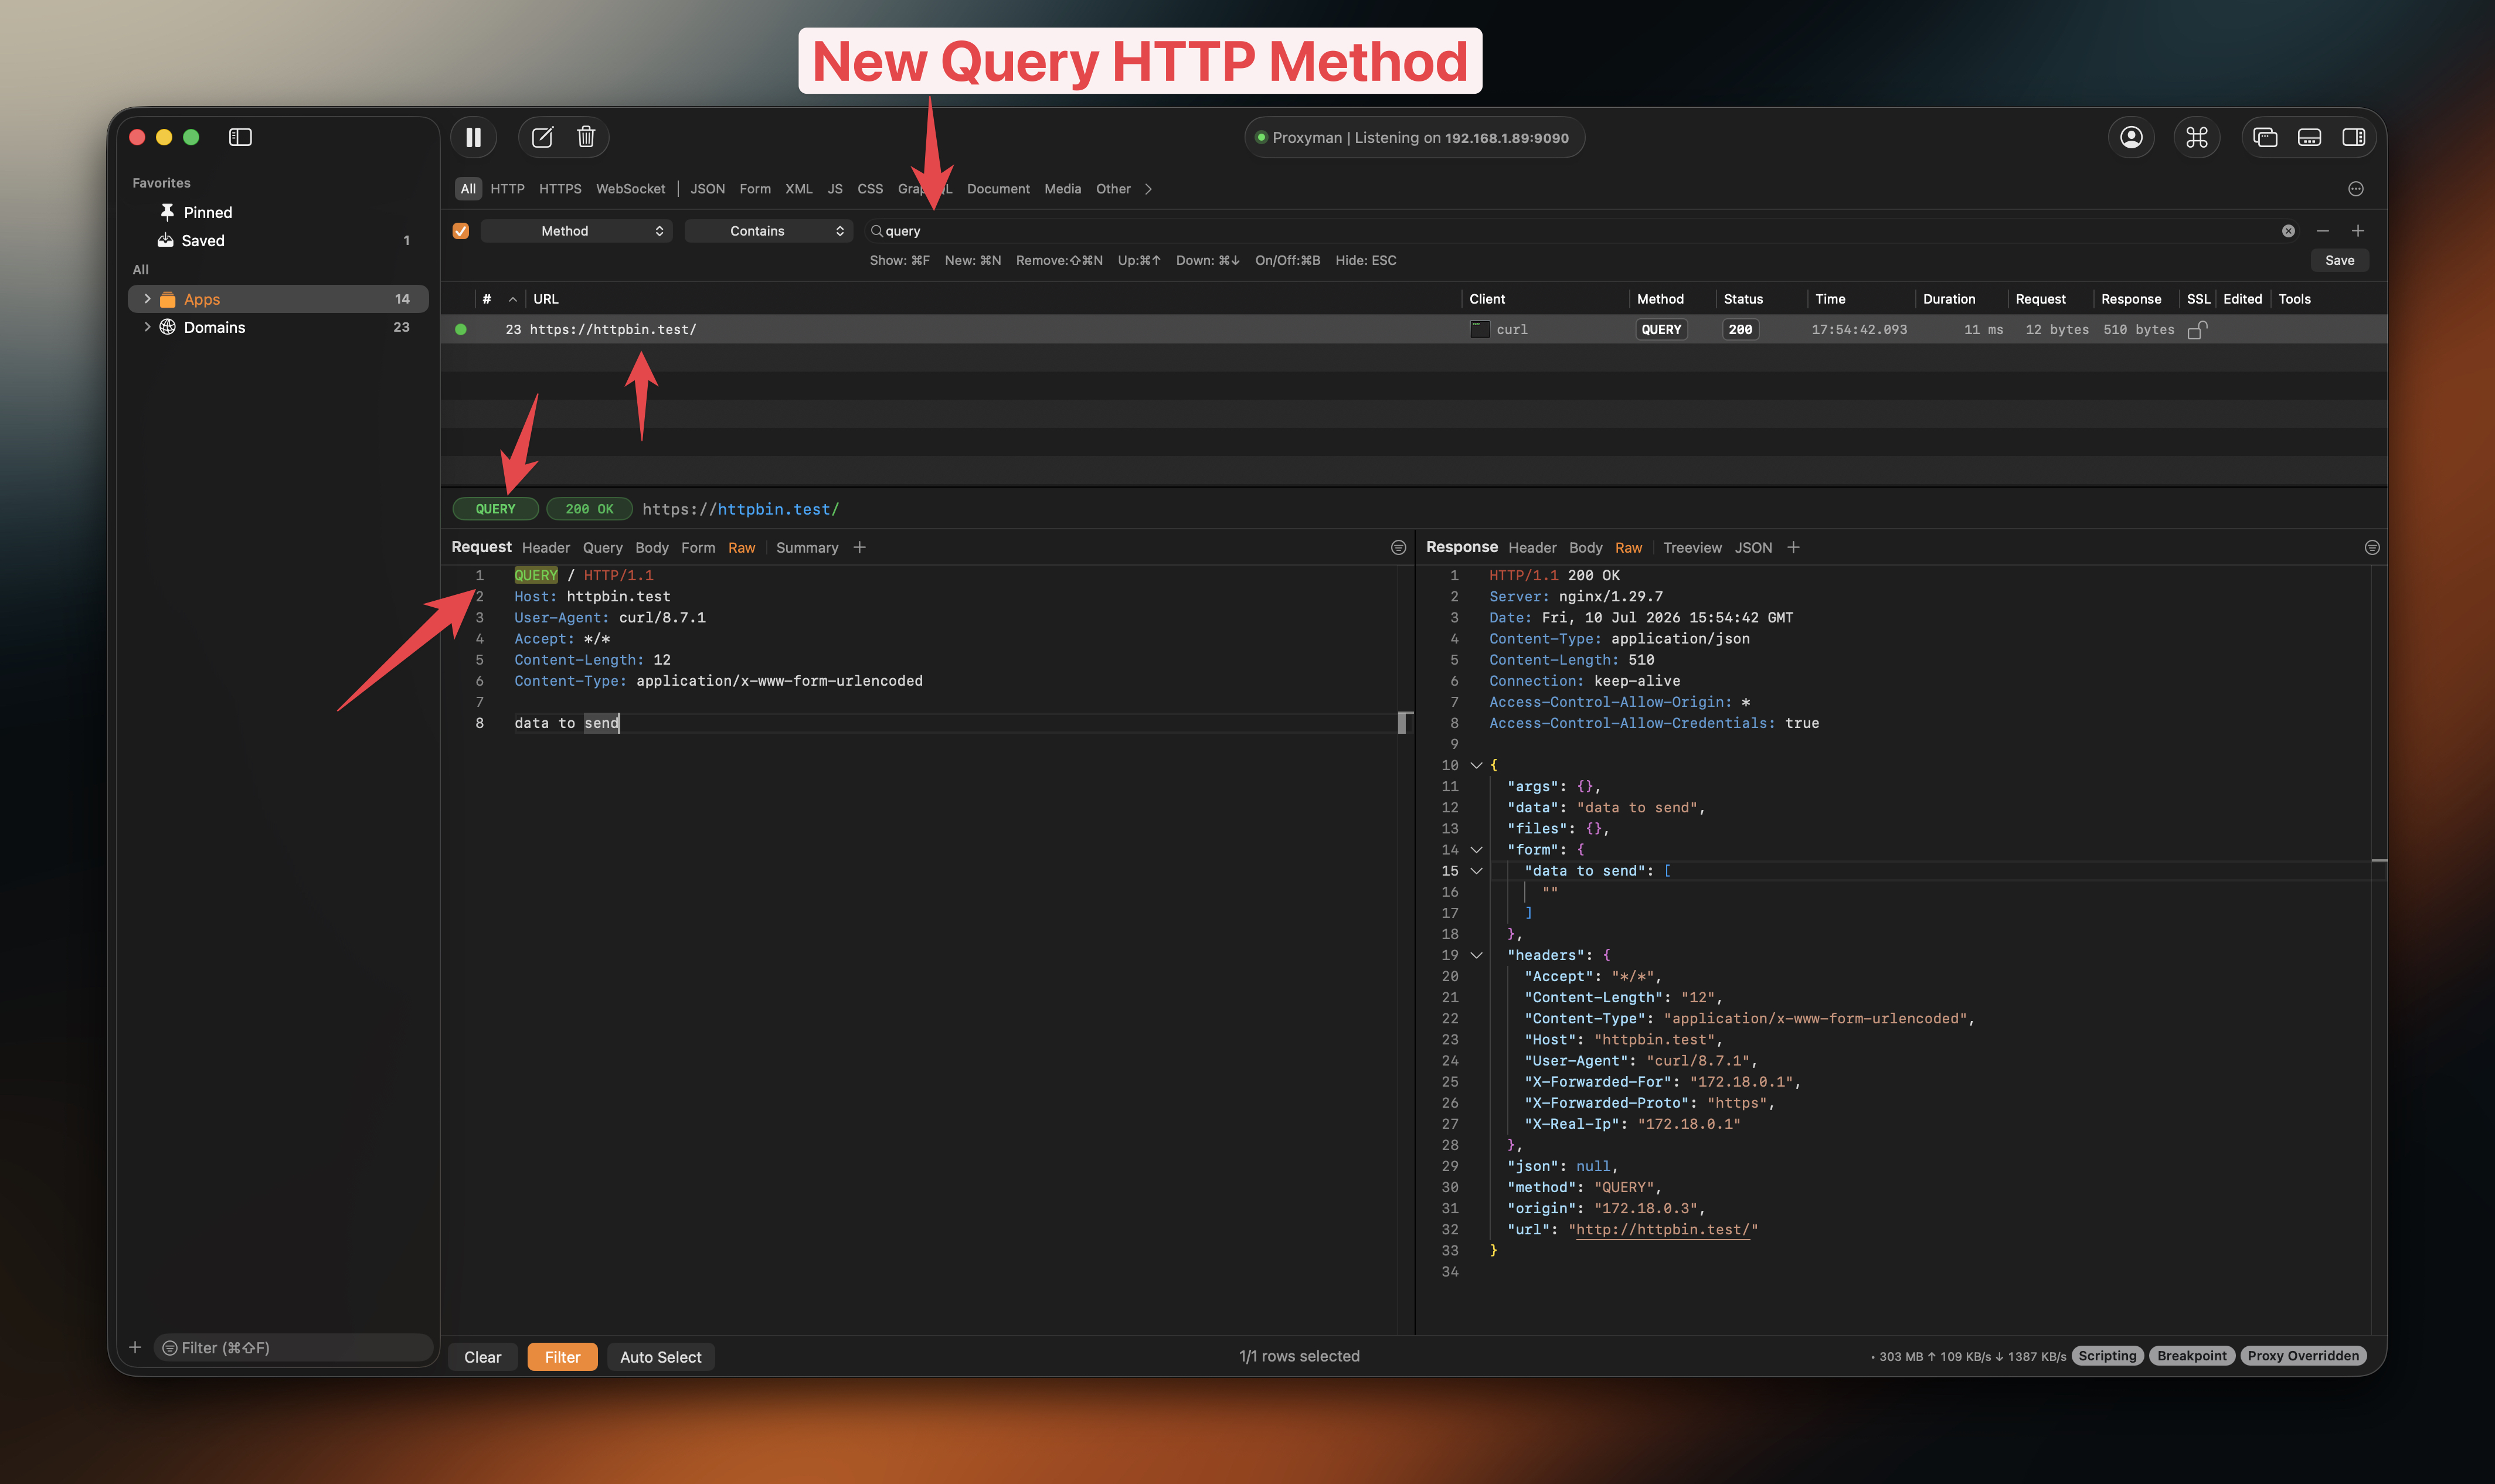
Task: Expand the Domains tree item
Action: [147, 327]
